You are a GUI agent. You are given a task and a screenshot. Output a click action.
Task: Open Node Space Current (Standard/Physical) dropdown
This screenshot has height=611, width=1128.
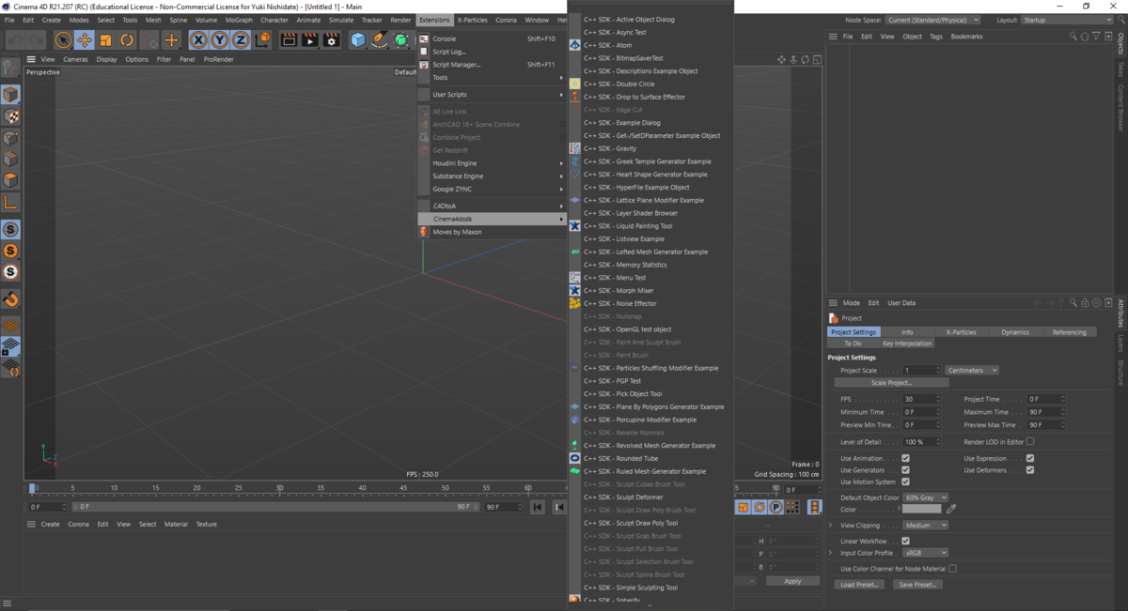[932, 20]
